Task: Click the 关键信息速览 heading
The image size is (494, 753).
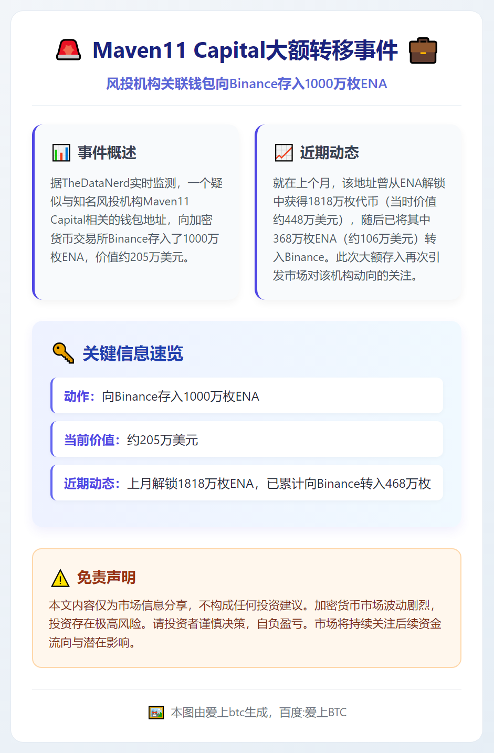Action: tap(133, 353)
